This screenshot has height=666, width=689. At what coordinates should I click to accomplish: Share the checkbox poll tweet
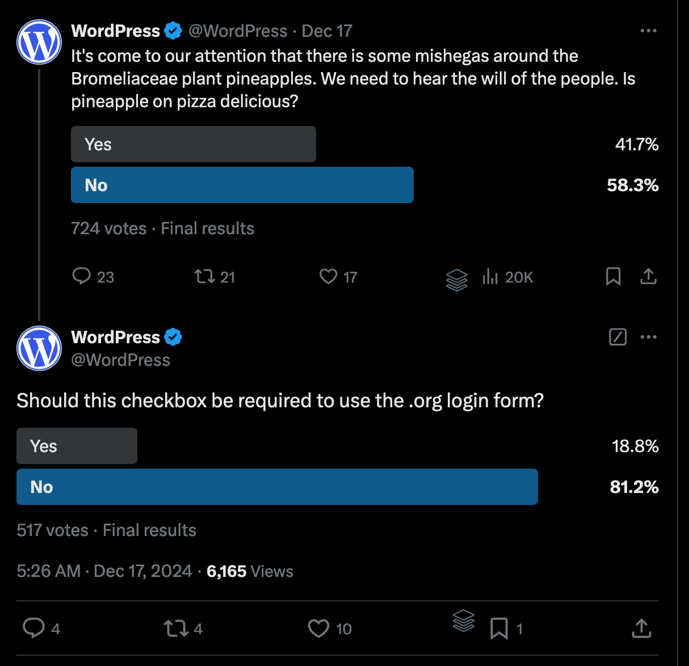pos(641,629)
